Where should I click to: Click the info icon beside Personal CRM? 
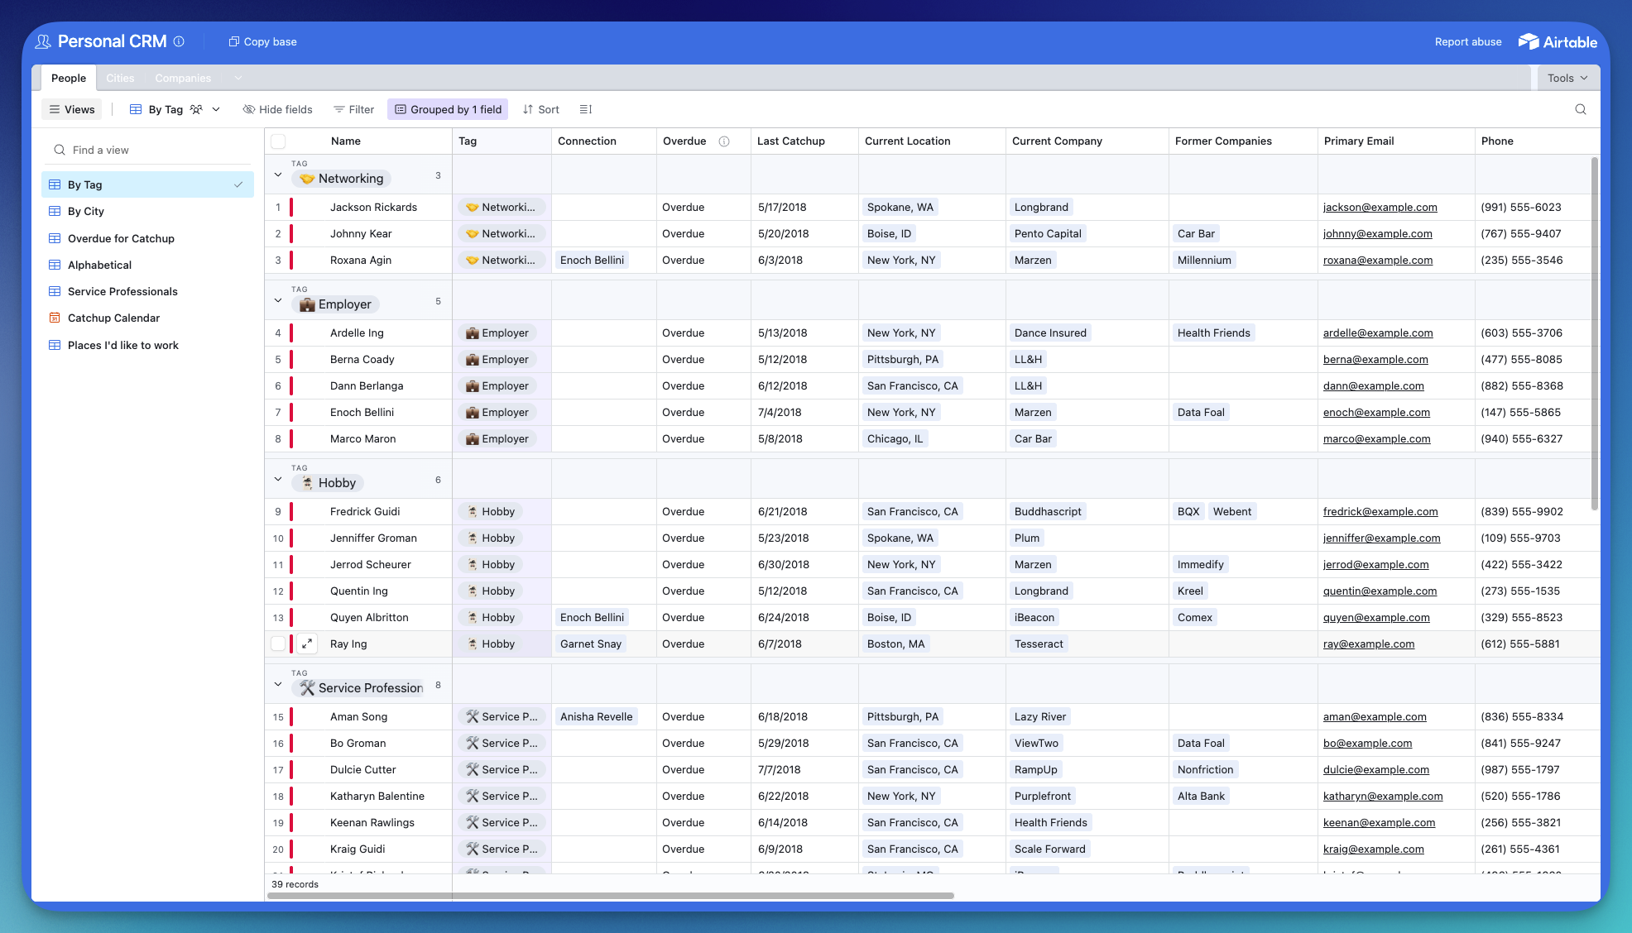[x=179, y=41]
